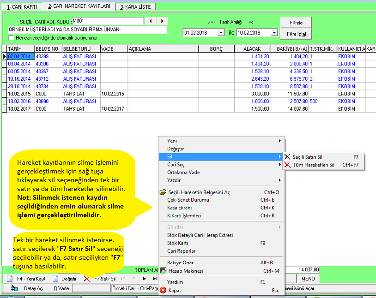Select Kapat with the red close icon
376x298 pixels.
pyautogui.click(x=221, y=290)
